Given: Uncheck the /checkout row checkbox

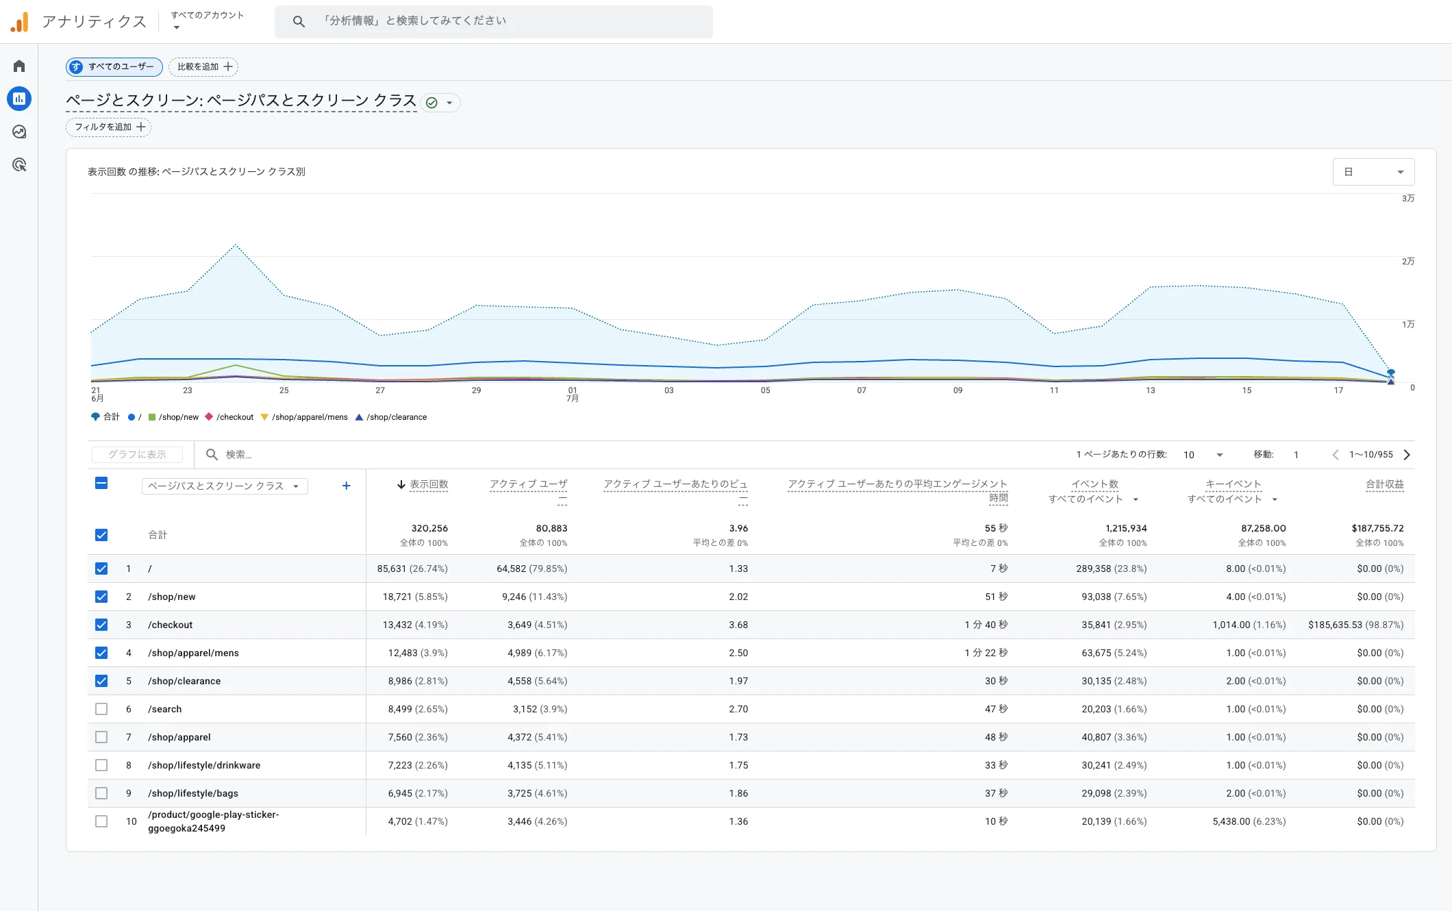Looking at the screenshot, I should coord(101,625).
